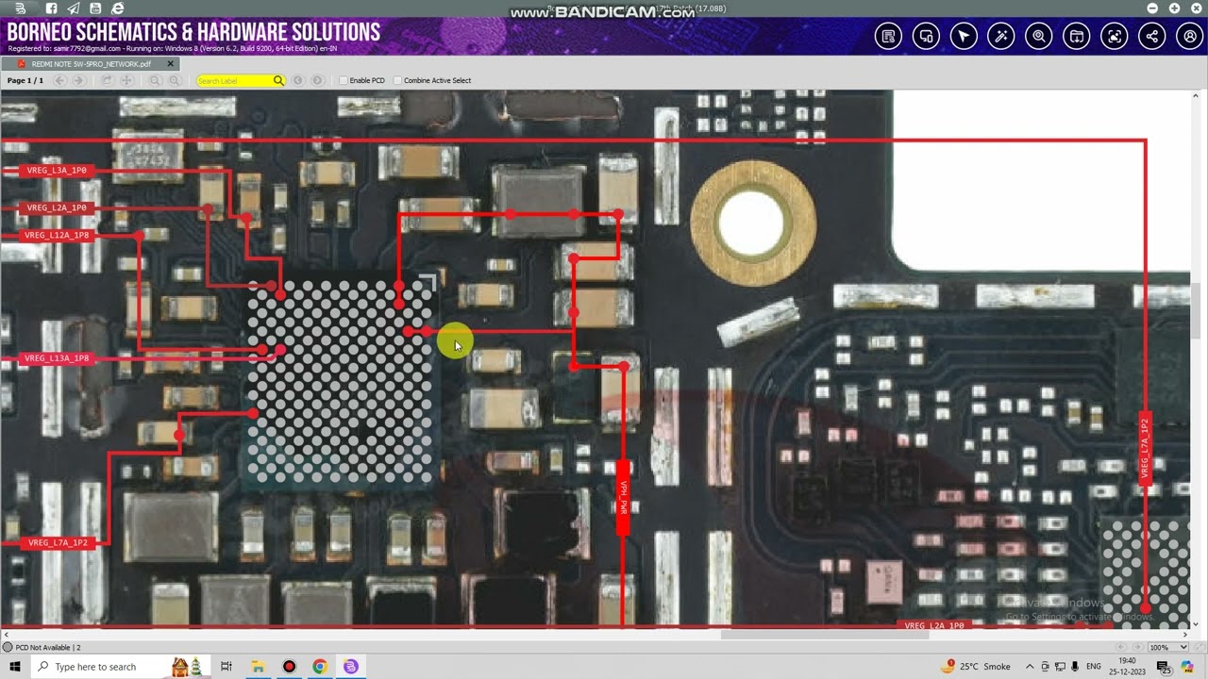
Task: Click the Borneo logo in title bar
Action: [x=21, y=8]
